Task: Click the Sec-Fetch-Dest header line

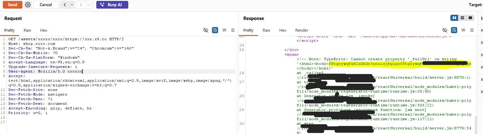Action: [38, 104]
